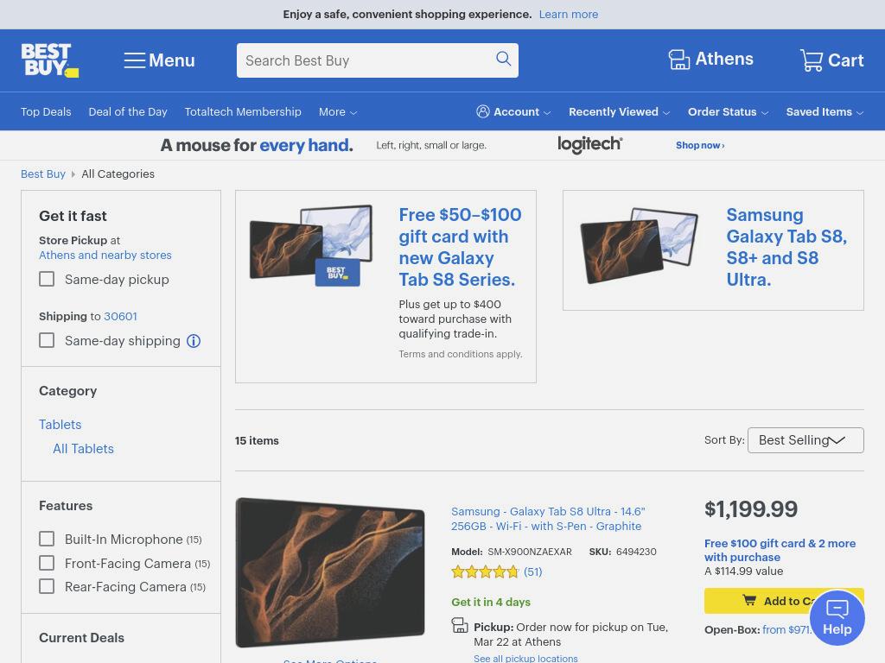This screenshot has height=663, width=885.
Task: Click the $1,199.99 price
Action: (751, 509)
